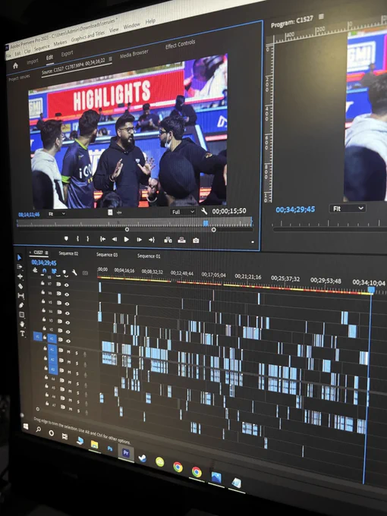Toggle visibility of the V5 track
Screen dimensions: 387x516
click(67, 304)
